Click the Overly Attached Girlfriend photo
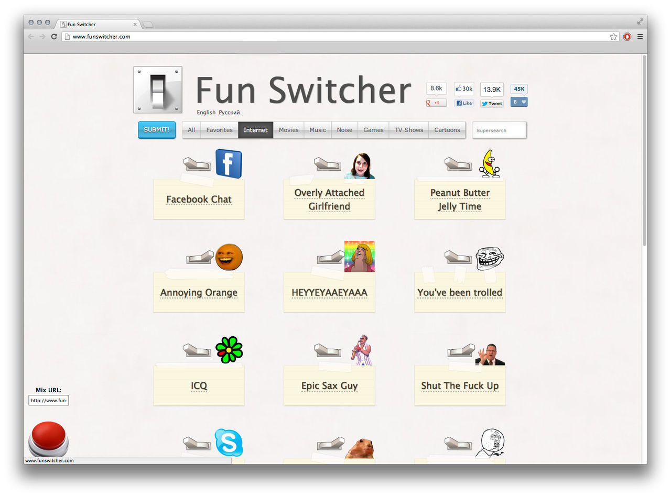This screenshot has width=671, height=497. pos(361,165)
